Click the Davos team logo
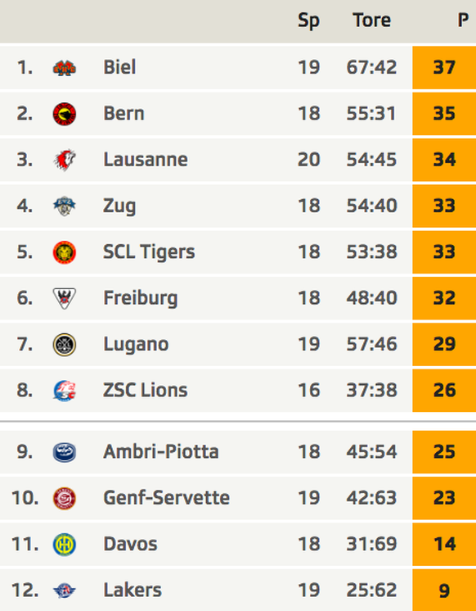The height and width of the screenshot is (611, 476). (65, 545)
